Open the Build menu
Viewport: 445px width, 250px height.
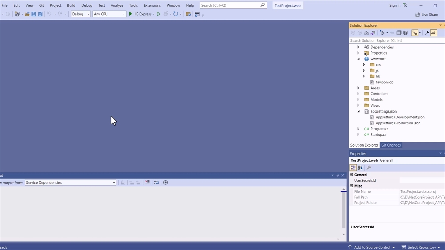pos(71,5)
